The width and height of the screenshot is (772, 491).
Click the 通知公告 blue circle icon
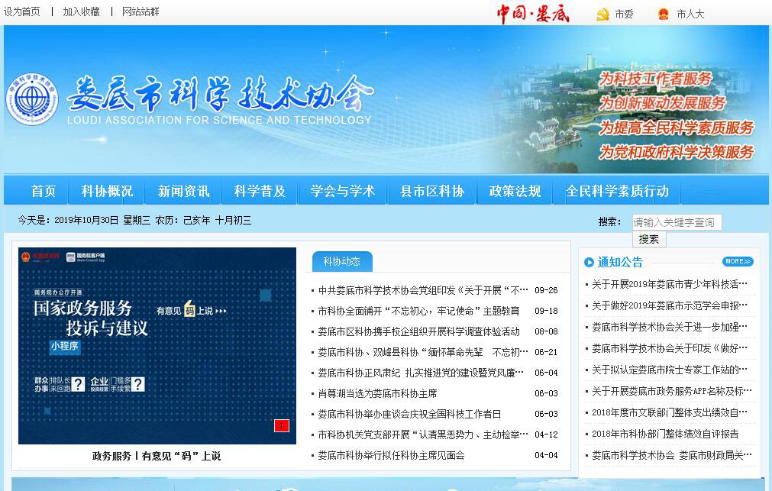589,262
